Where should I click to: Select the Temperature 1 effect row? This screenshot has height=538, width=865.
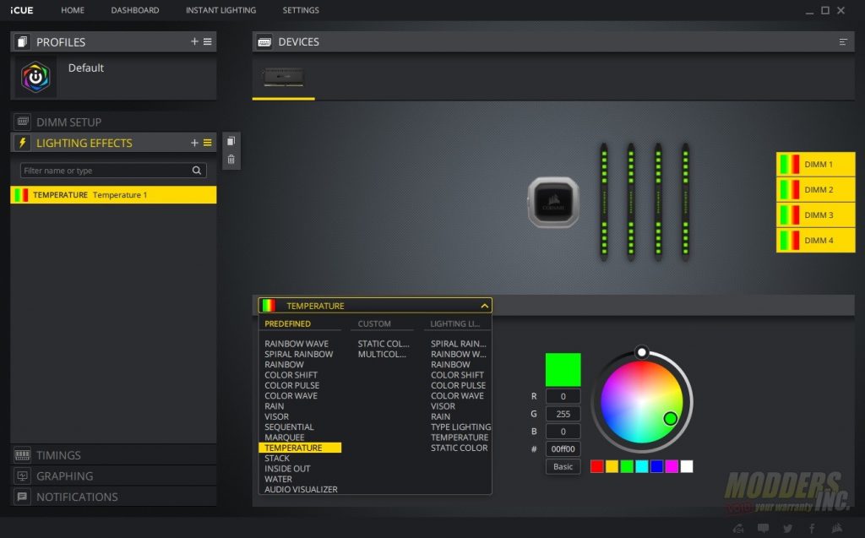tap(113, 195)
